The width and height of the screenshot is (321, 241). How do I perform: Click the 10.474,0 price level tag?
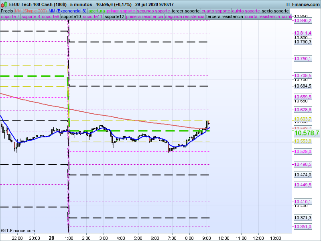(303, 175)
